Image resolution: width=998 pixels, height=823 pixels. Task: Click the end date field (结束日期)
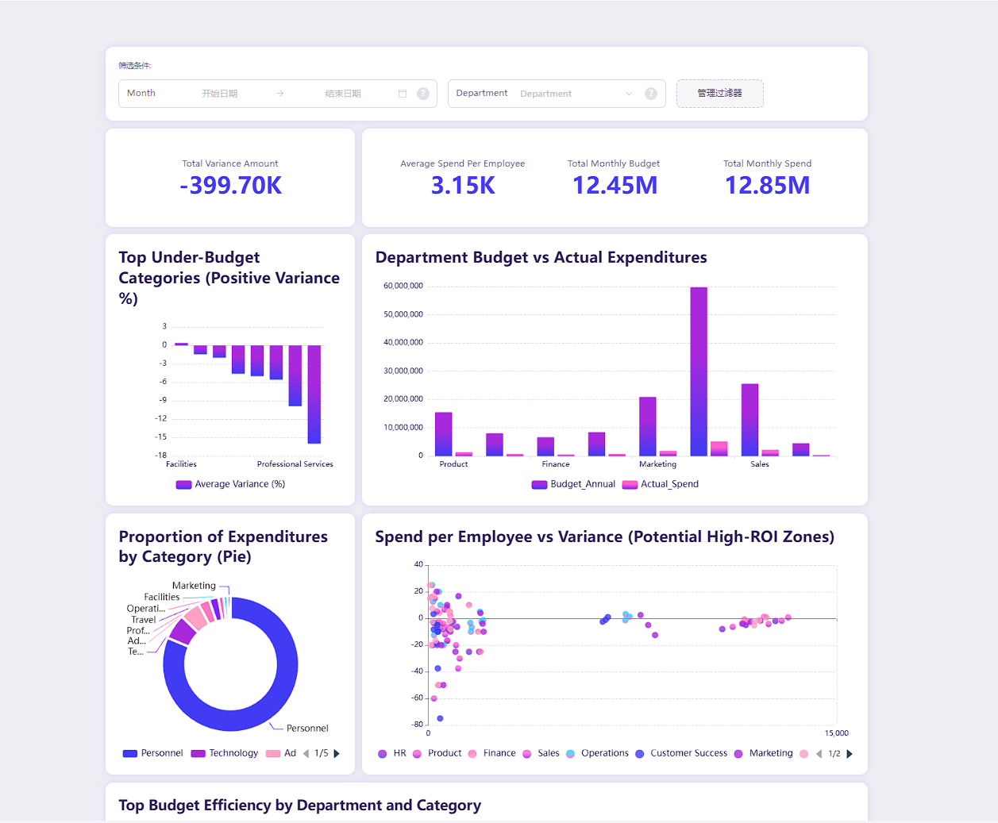(343, 94)
